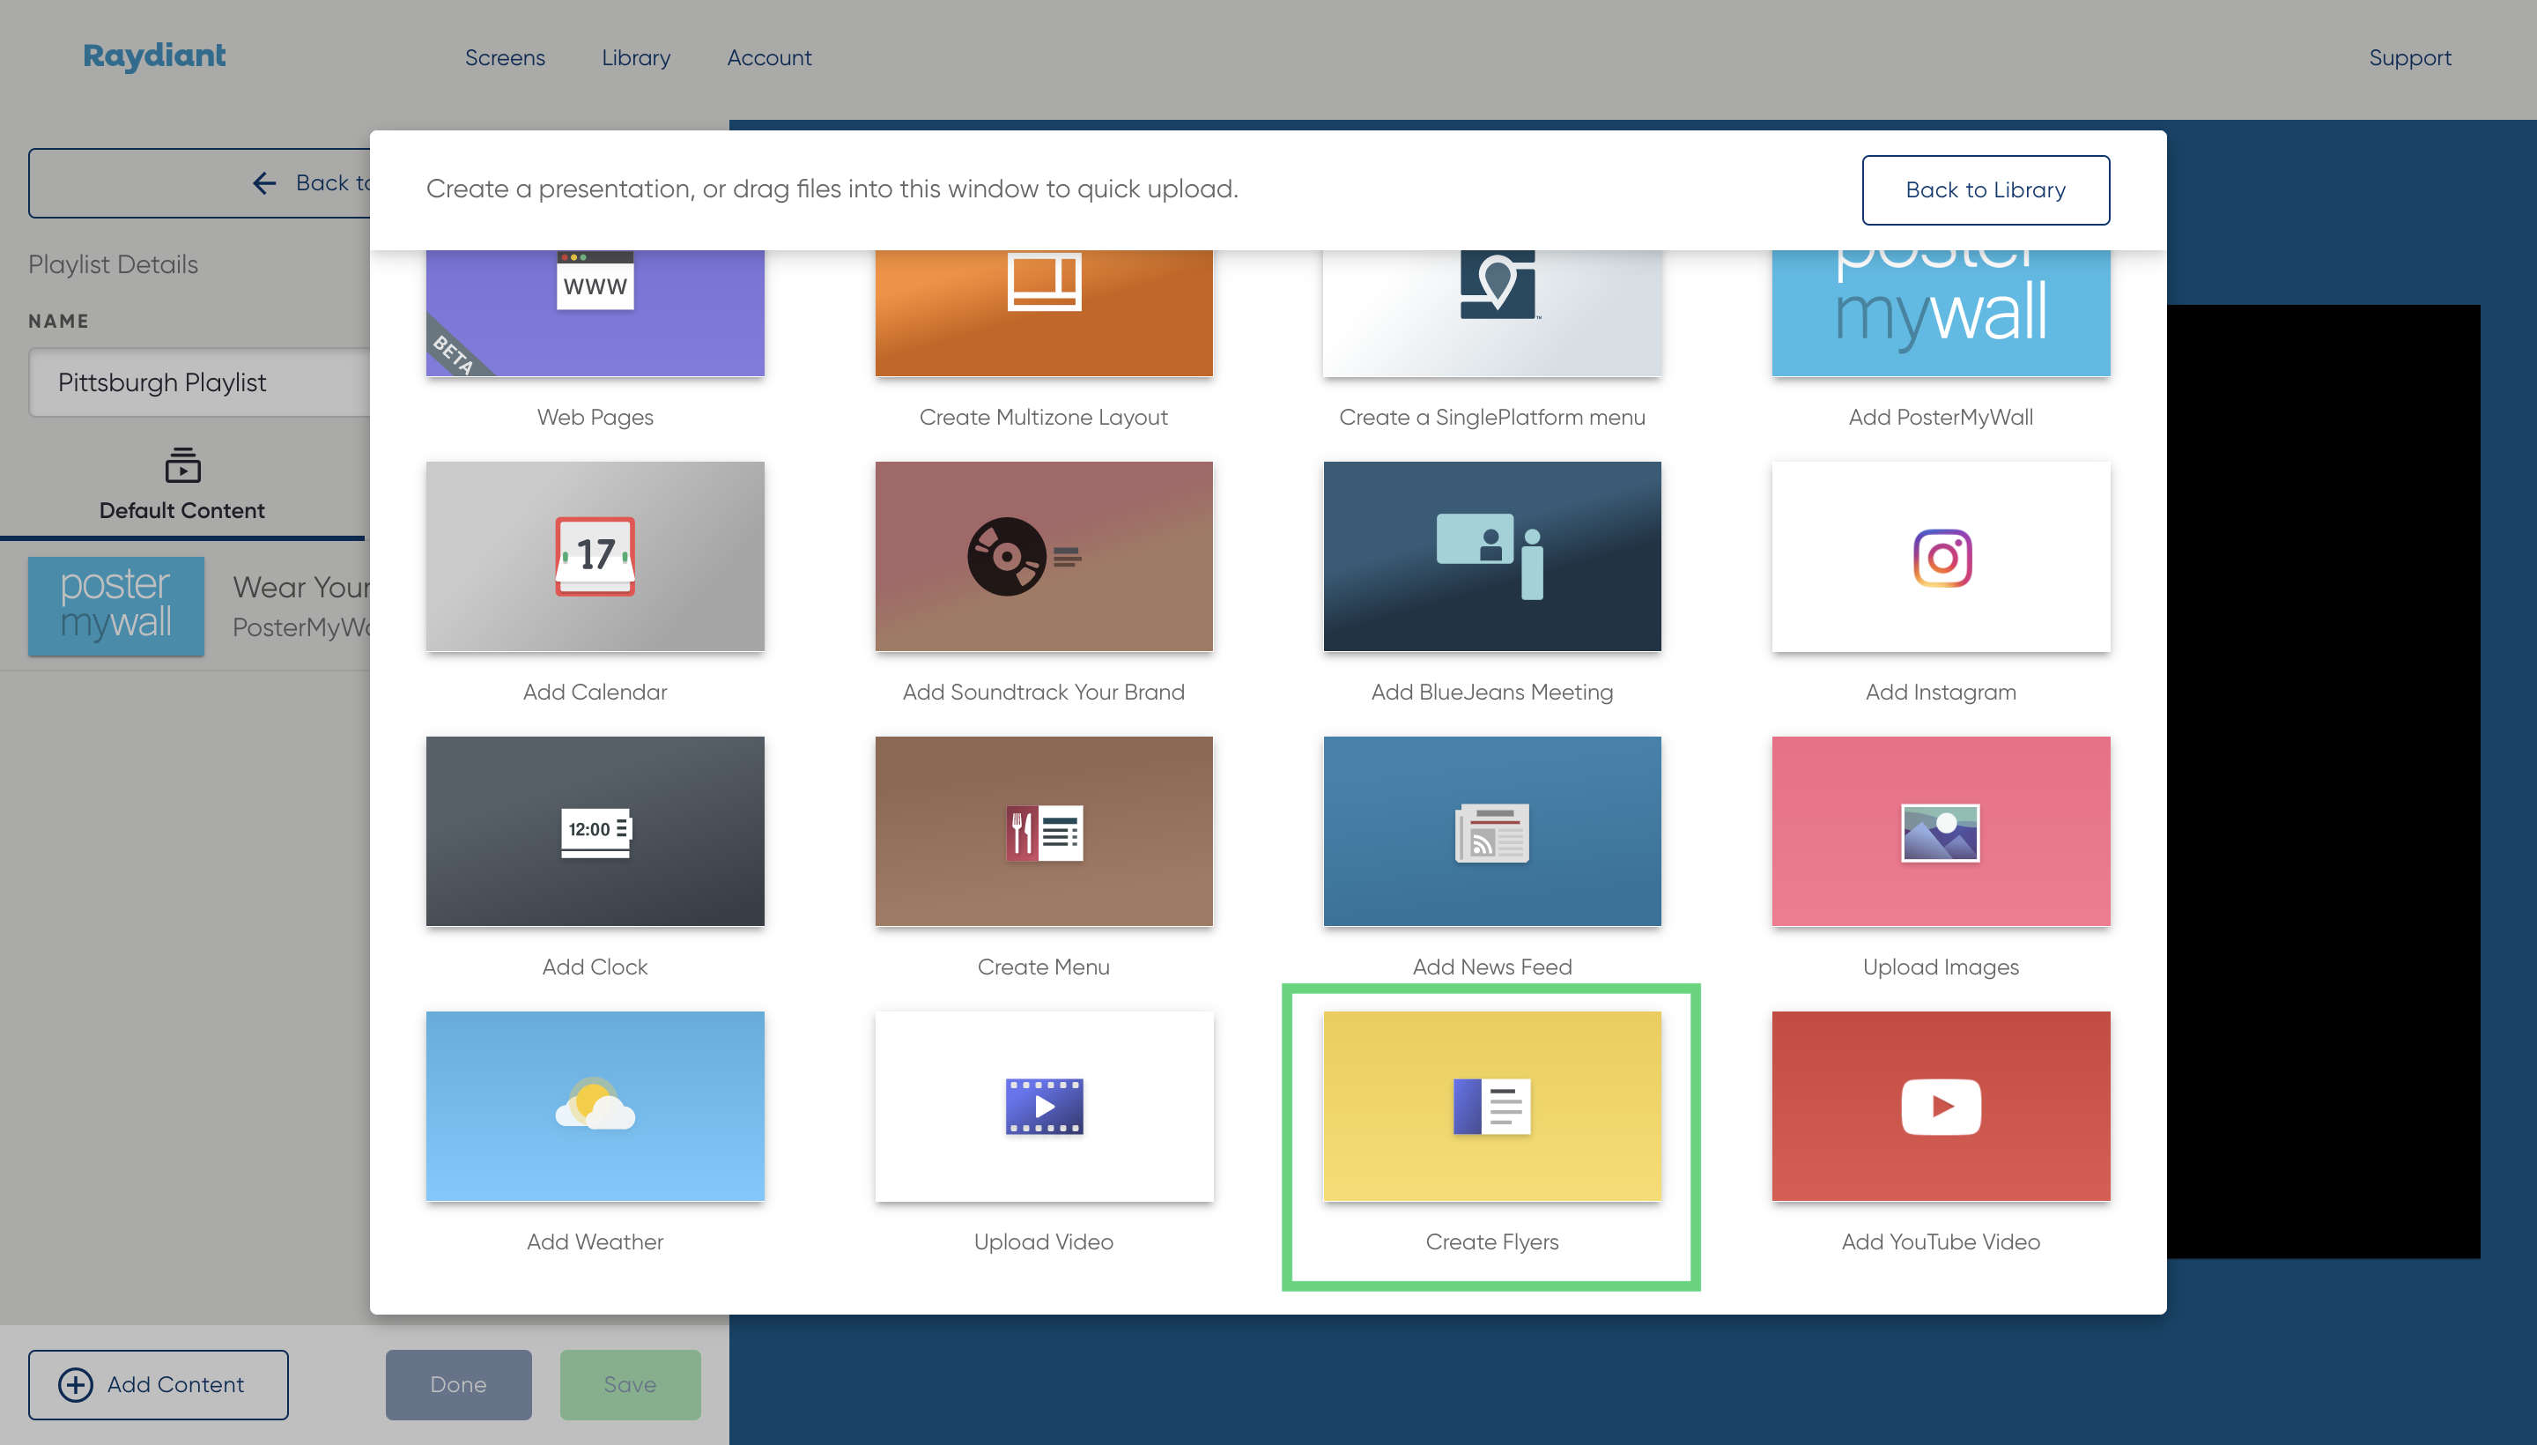2537x1445 pixels.
Task: Click Back to Library button
Action: coord(1986,189)
